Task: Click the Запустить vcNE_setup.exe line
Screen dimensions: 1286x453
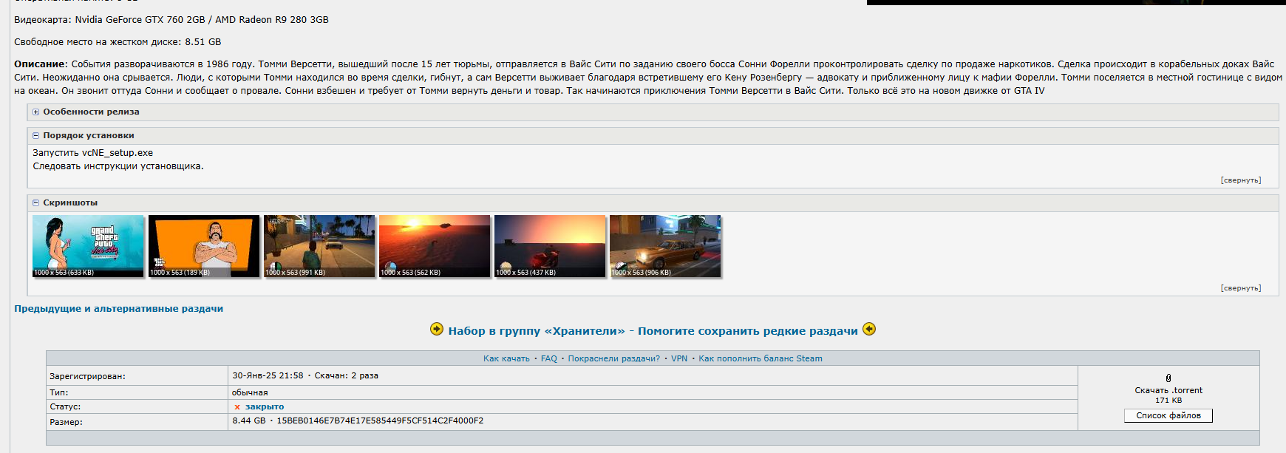Action: (93, 154)
